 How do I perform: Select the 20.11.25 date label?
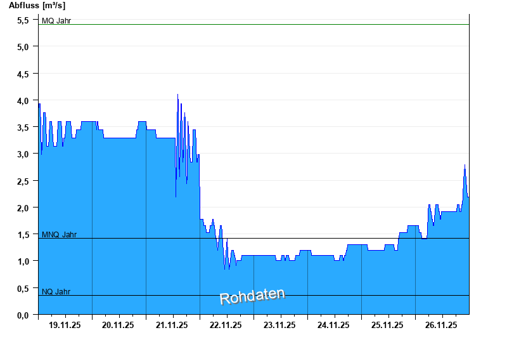tap(119, 325)
